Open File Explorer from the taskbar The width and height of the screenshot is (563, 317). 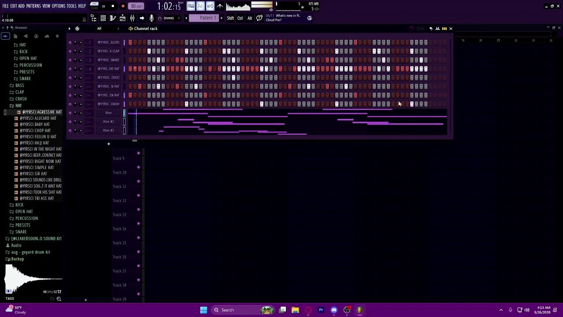pos(295,310)
